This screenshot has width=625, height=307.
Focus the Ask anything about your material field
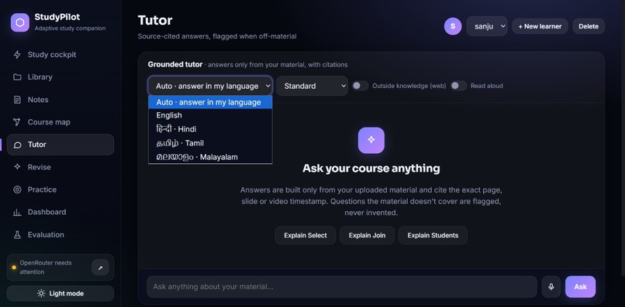[342, 287]
